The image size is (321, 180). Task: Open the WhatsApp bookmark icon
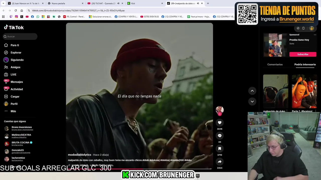point(38,17)
